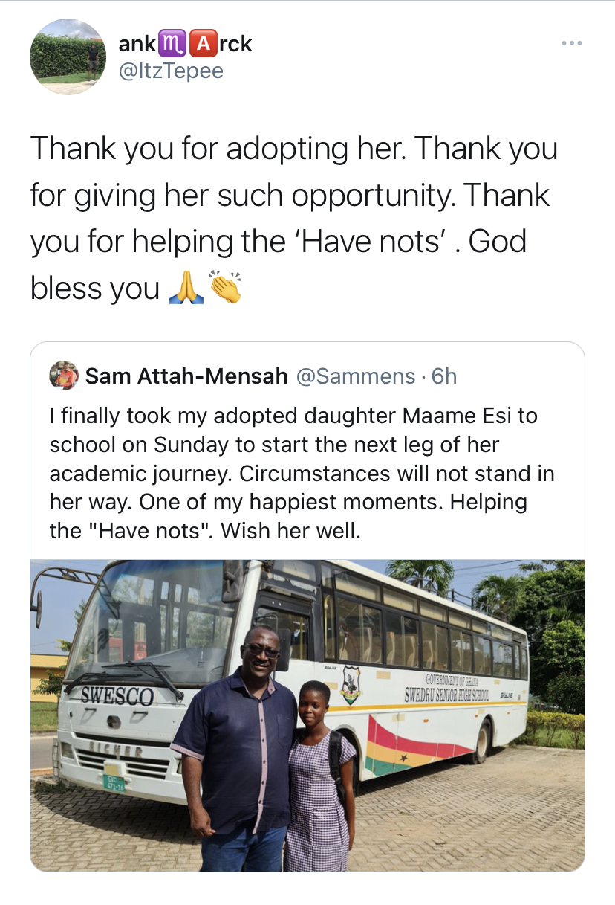This screenshot has height=905, width=615.
Task: Open the Sam Attah-Mensah profile name
Action: [x=186, y=376]
